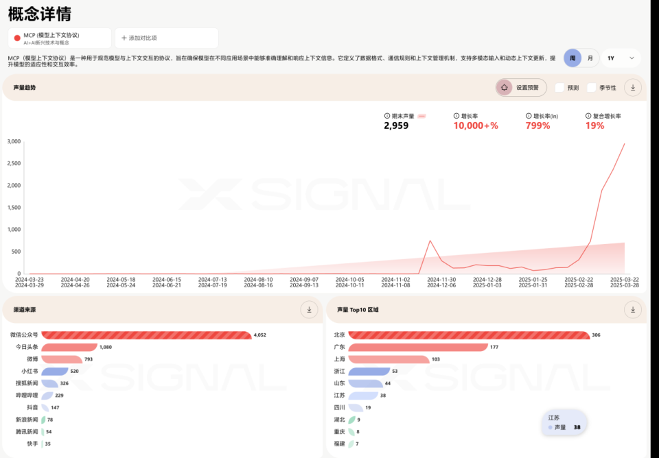Click the 添加对比项 field
The image size is (659, 458).
pyautogui.click(x=166, y=38)
